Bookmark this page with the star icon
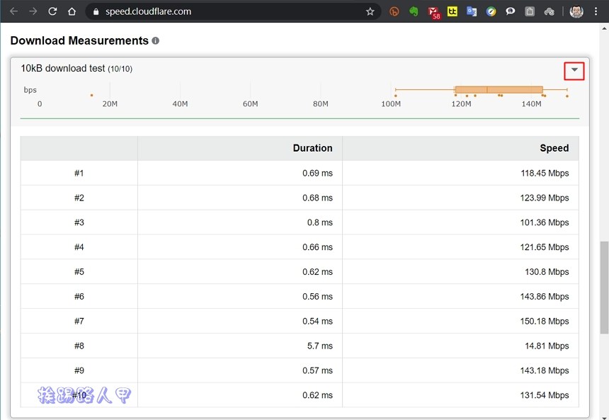Viewport: 609px width, 420px height. pyautogui.click(x=370, y=11)
